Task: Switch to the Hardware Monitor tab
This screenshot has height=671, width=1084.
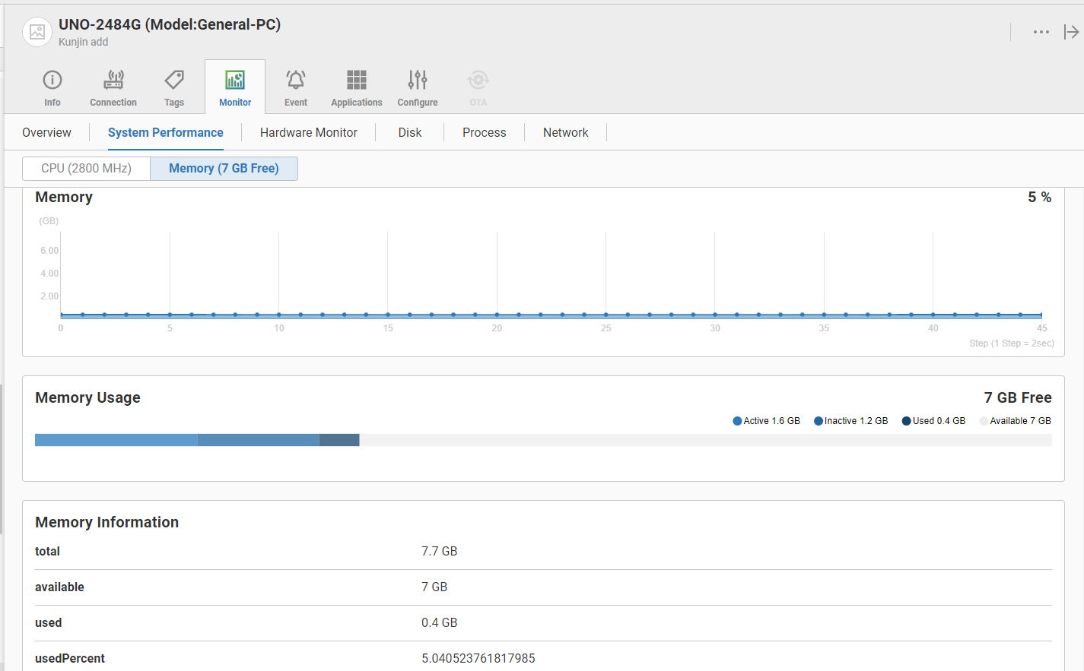Action: click(x=308, y=132)
